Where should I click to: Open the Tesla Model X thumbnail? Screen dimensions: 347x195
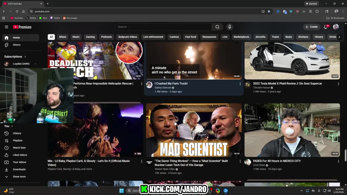click(292, 61)
